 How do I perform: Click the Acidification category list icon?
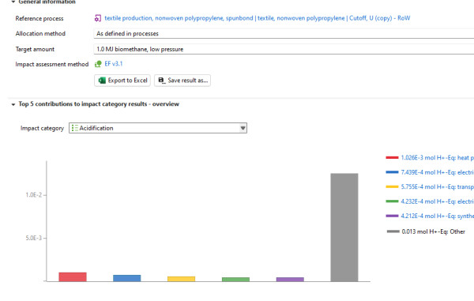click(75, 128)
